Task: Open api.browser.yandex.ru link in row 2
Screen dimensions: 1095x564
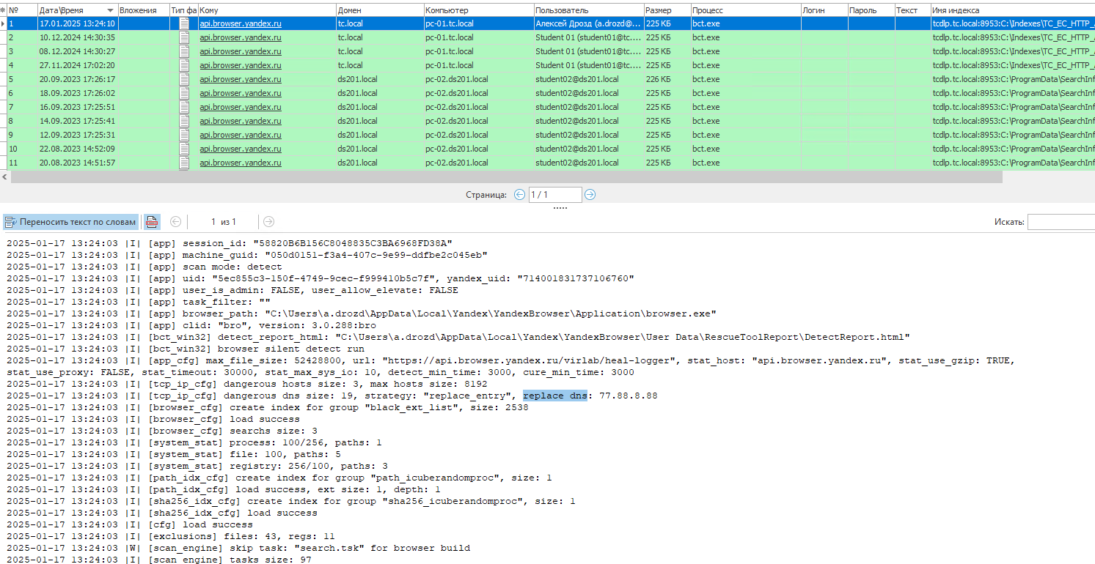Action: click(241, 37)
